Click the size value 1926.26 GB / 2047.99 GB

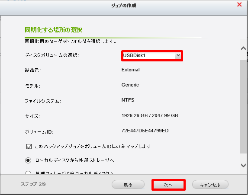(150, 115)
